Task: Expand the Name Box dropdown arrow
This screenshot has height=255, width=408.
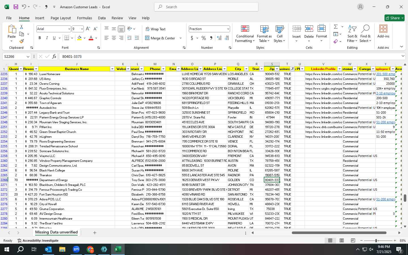Action: click(28, 56)
